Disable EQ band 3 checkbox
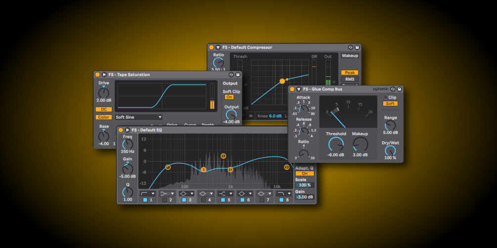 (184, 200)
